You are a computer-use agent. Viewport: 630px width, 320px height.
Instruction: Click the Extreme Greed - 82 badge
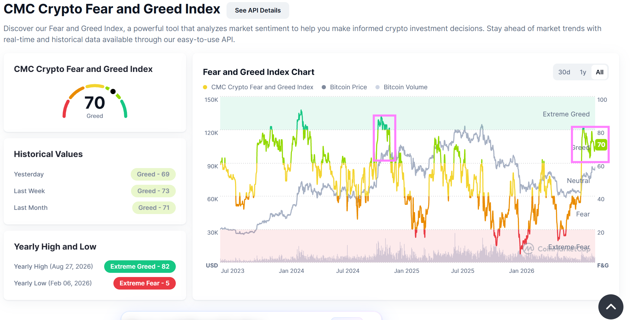140,267
